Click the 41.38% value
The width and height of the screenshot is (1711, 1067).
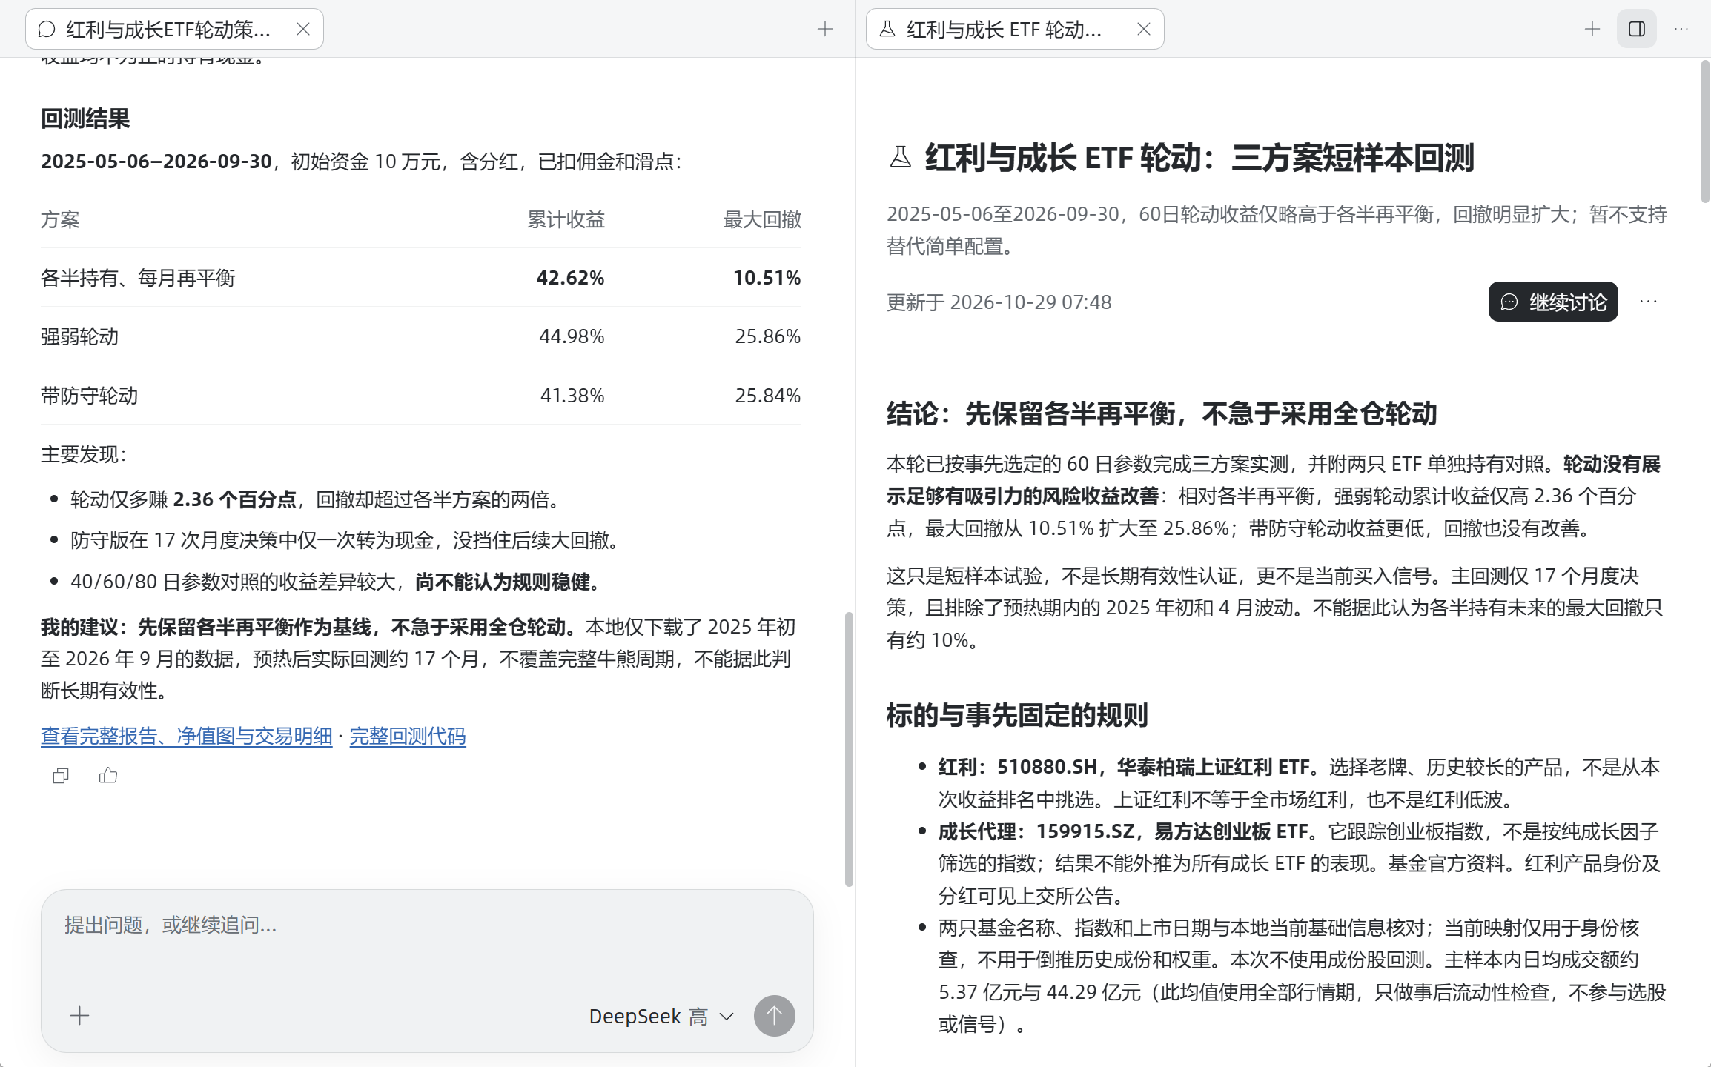(x=572, y=396)
